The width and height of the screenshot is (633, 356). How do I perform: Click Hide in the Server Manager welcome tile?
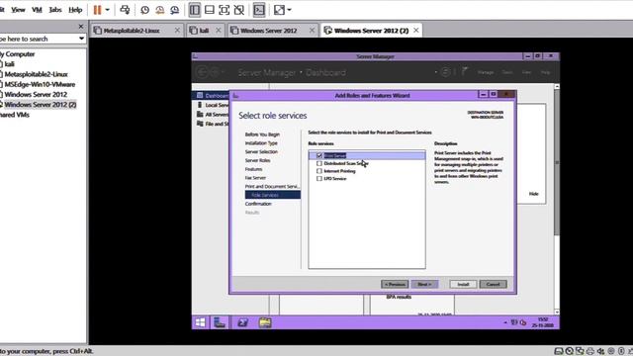click(x=534, y=194)
